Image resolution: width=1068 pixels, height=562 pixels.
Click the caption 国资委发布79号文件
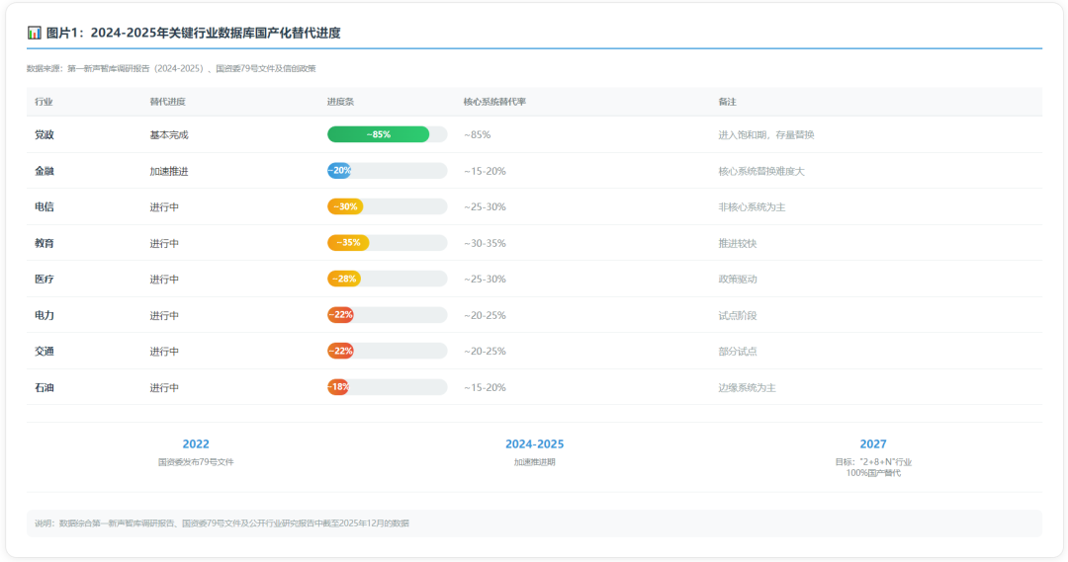[x=196, y=462]
